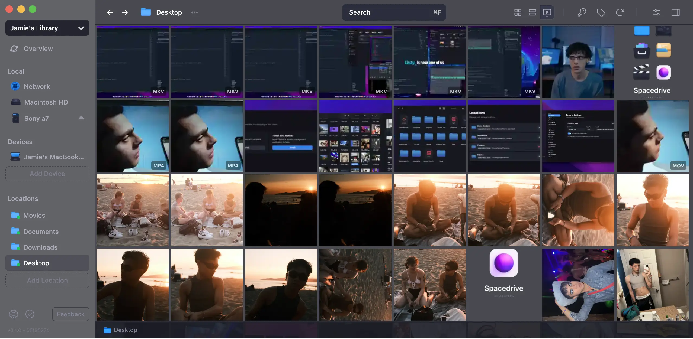Toggle the inspector sidebar panel
The width and height of the screenshot is (693, 339).
675,12
